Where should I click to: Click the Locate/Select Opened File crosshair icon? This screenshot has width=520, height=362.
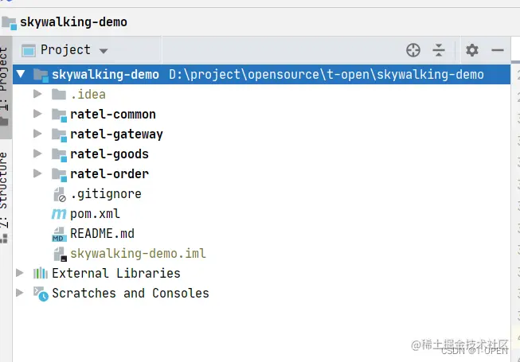(x=413, y=50)
